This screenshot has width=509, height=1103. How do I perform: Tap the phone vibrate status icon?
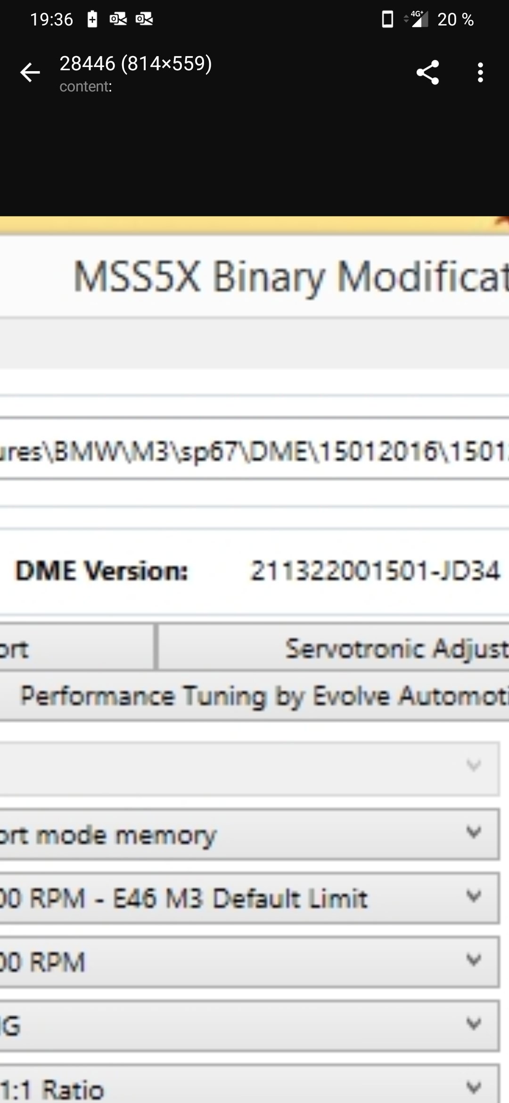387,19
